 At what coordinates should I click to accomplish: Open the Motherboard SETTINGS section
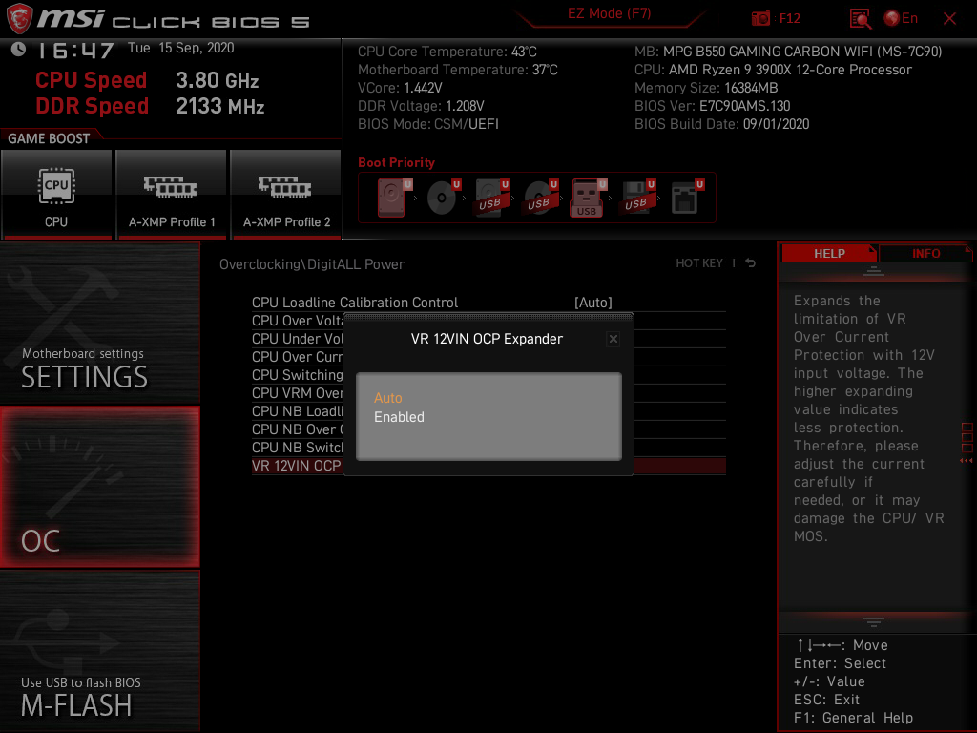click(99, 323)
